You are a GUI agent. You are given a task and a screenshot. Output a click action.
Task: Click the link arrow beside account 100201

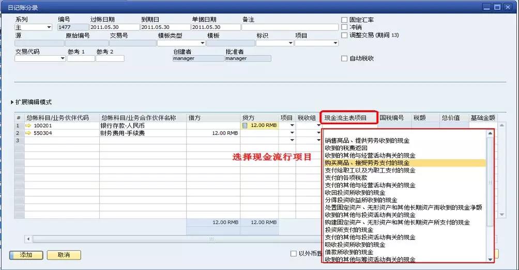pyautogui.click(x=28, y=125)
